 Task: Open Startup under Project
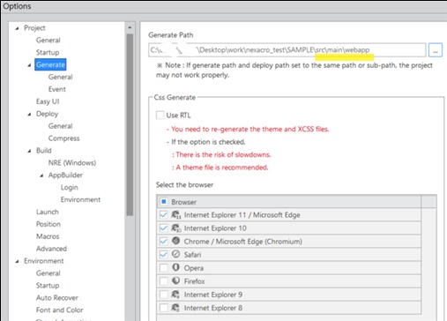[x=48, y=52]
